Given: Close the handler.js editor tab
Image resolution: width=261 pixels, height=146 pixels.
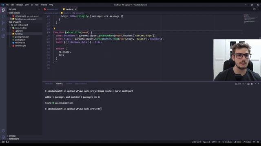Looking at the screenshot, I should tap(76, 9).
